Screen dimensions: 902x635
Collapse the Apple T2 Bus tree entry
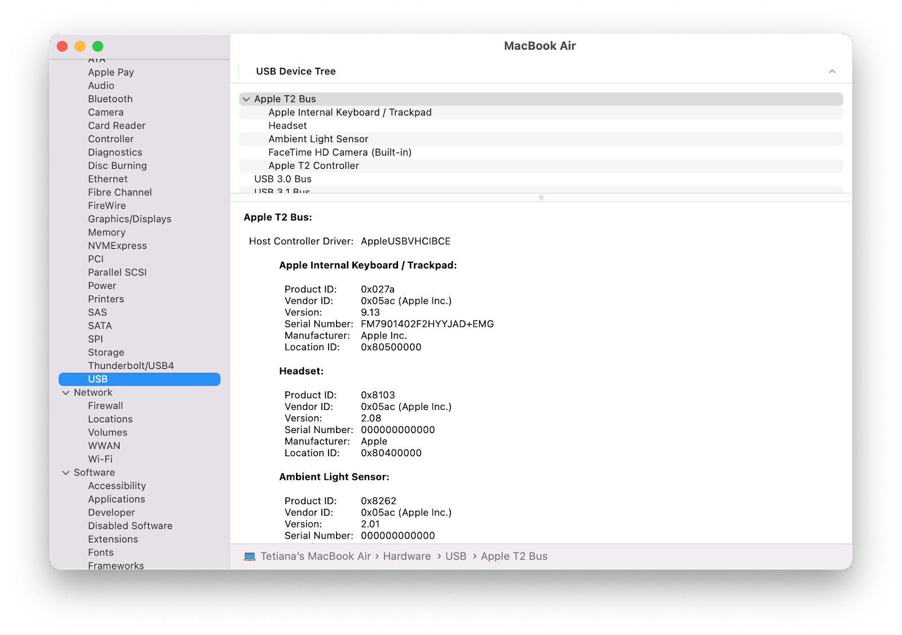(246, 99)
